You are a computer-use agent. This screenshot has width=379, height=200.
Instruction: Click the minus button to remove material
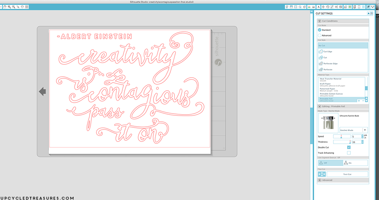363,101
